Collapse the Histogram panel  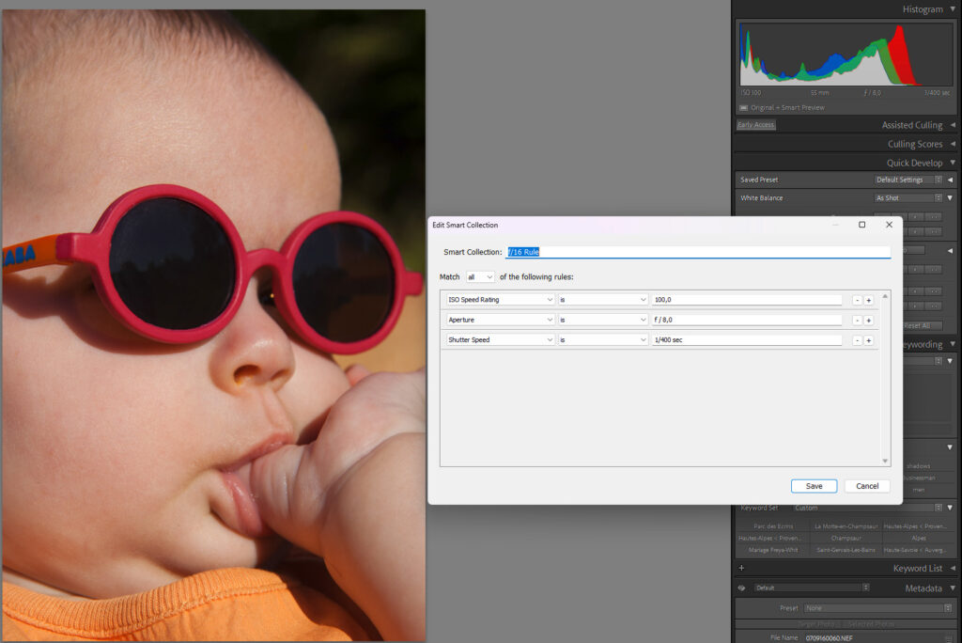(x=952, y=9)
